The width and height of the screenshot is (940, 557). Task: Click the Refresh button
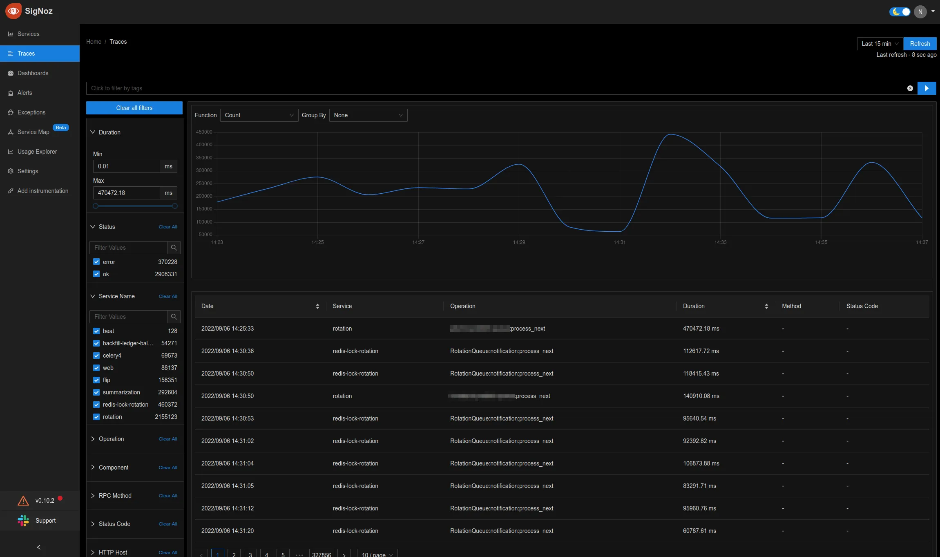(920, 43)
